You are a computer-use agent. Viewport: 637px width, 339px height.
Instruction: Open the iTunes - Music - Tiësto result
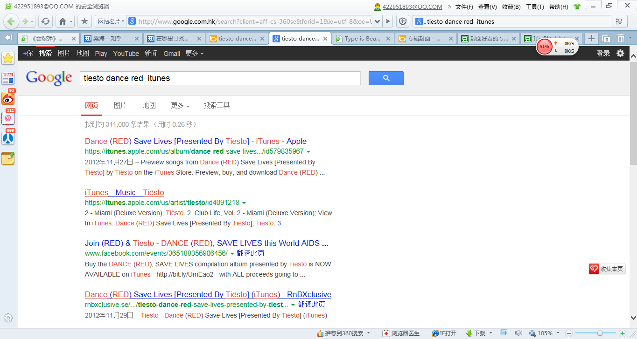[125, 192]
